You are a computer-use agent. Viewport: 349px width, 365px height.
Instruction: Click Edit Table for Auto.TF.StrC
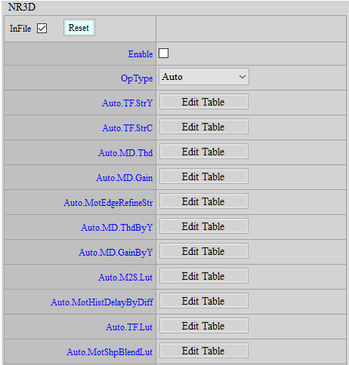pyautogui.click(x=204, y=127)
